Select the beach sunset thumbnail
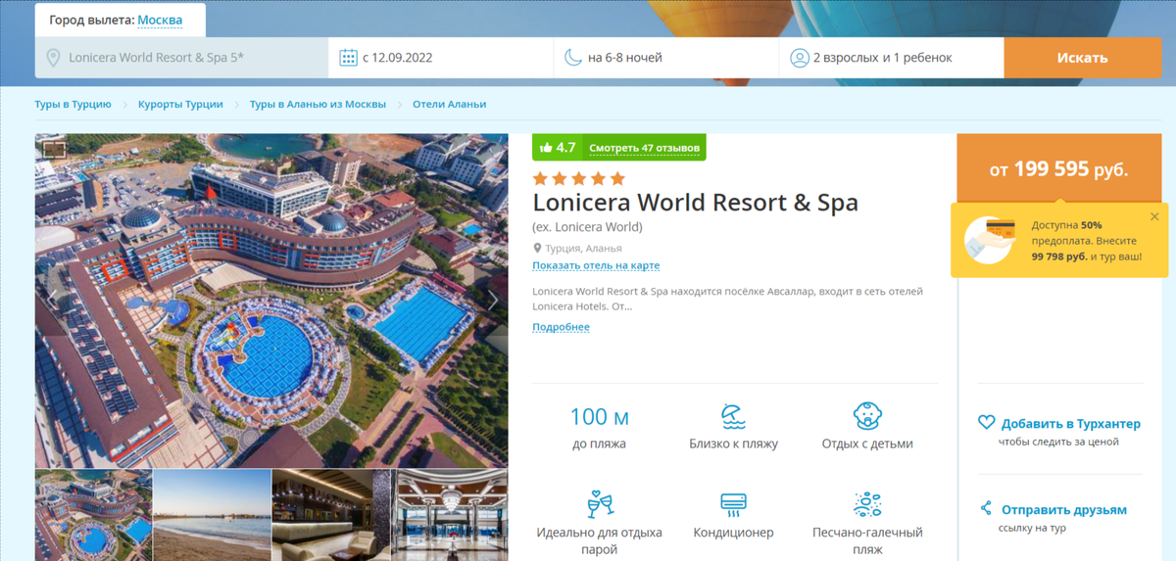 click(x=213, y=515)
